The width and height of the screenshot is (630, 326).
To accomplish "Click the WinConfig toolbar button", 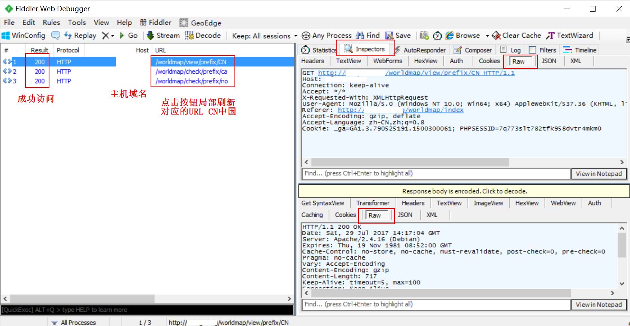I will point(24,36).
